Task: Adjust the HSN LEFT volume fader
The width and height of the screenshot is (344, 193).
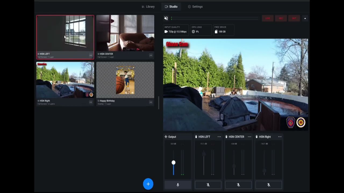Action: pyautogui.click(x=204, y=154)
